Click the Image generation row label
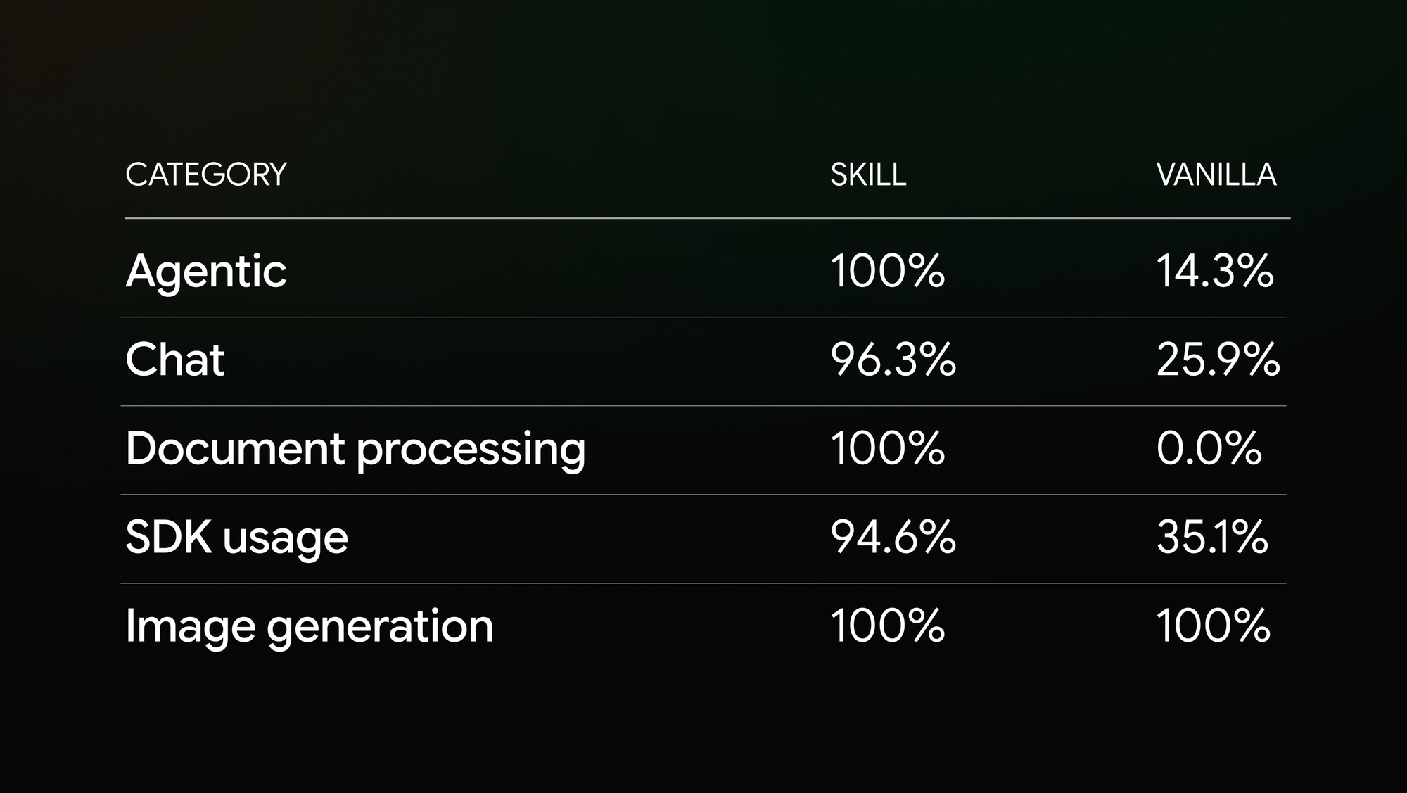 (310, 626)
